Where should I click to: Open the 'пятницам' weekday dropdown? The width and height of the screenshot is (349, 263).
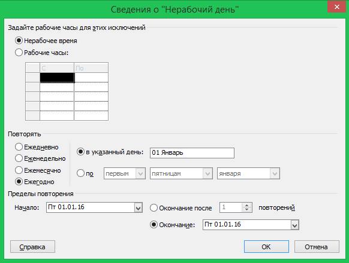(207, 173)
